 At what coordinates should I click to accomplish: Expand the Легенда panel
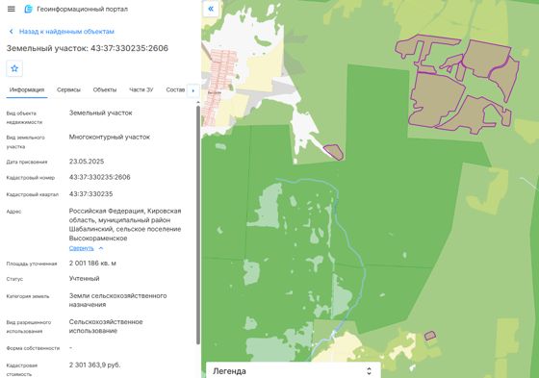coord(369,371)
